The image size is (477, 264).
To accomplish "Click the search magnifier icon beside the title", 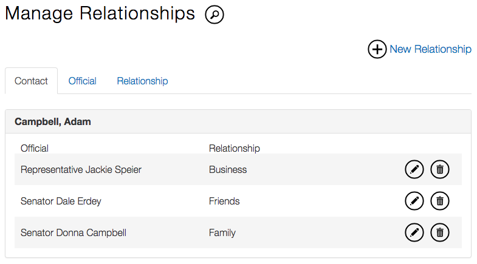I will click(x=214, y=15).
